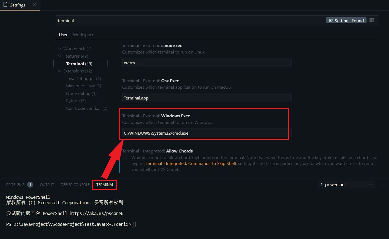Select Terminal (49) in settings tree
This screenshot has height=239, width=389.
tap(80, 64)
